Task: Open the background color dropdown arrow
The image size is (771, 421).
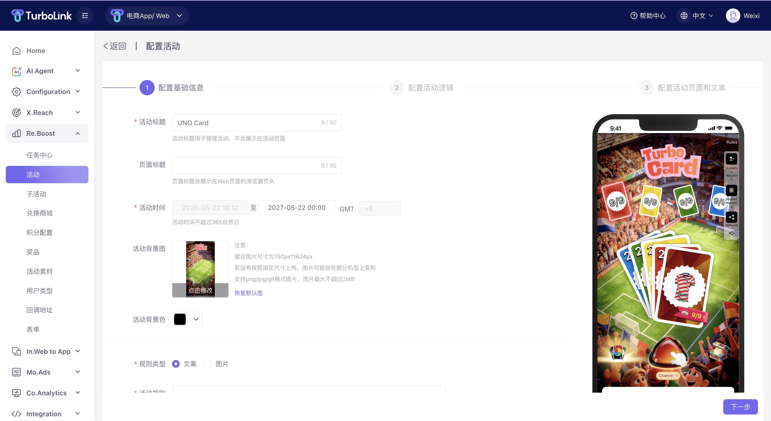Action: click(x=196, y=319)
